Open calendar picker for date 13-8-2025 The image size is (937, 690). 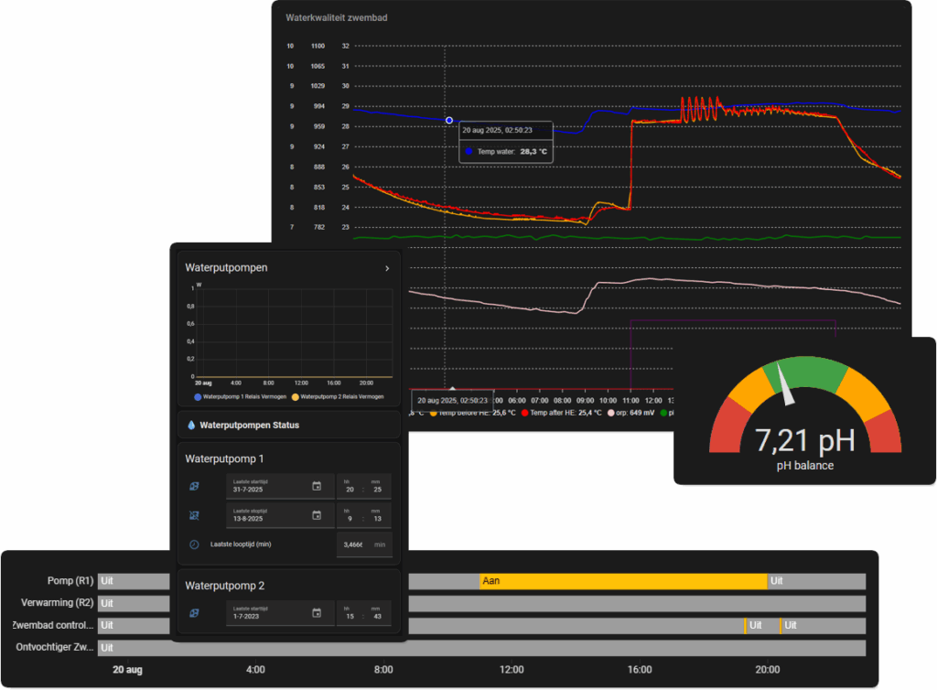pyautogui.click(x=317, y=515)
